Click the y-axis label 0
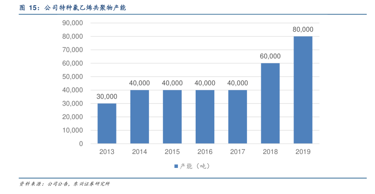The height and width of the screenshot is (194, 375). coord(81,144)
